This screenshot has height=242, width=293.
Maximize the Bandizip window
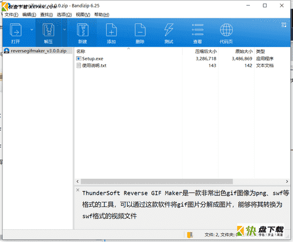(x=265, y=6)
